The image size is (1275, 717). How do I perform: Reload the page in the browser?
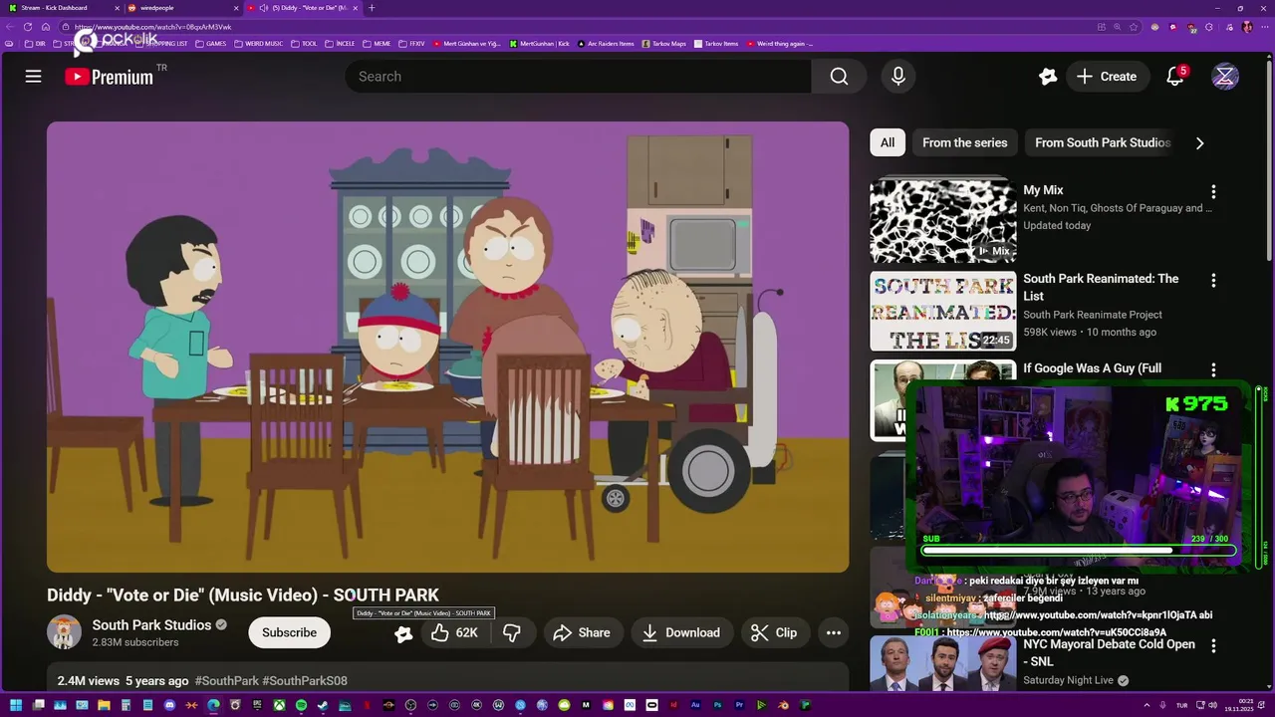pyautogui.click(x=28, y=27)
